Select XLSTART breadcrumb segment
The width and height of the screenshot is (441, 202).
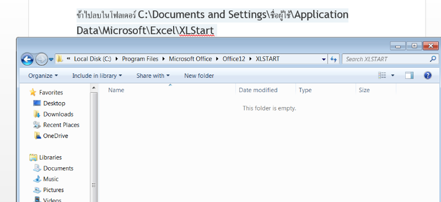[x=267, y=59]
